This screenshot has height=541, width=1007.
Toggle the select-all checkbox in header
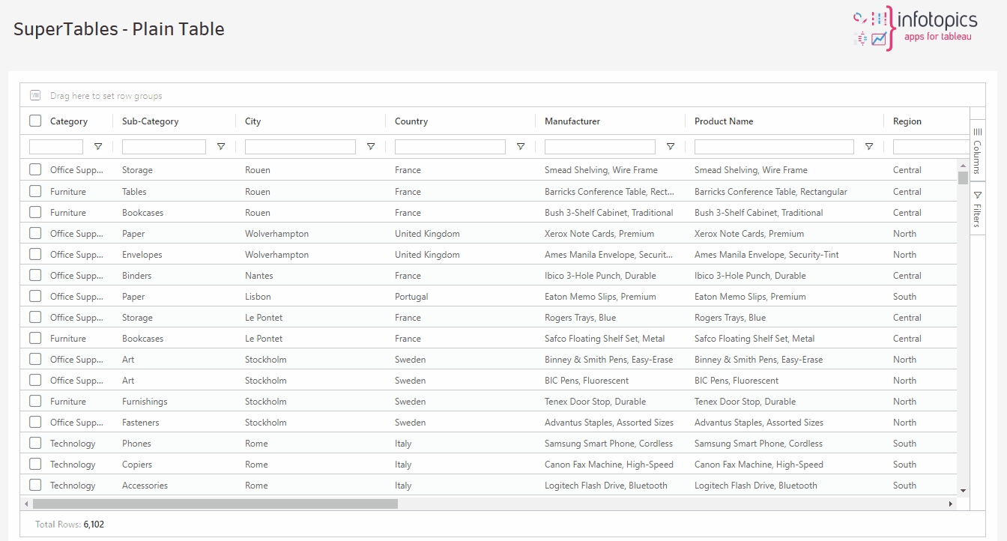coord(35,121)
